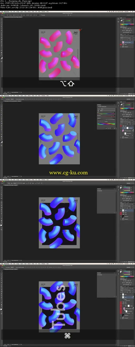Screen dimensions: 135x347
Task: Open Normal blend mode dropdown in black-background frame
Action: [124, 206]
